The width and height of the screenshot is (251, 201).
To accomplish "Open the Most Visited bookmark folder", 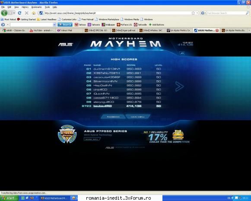I will [8, 19].
